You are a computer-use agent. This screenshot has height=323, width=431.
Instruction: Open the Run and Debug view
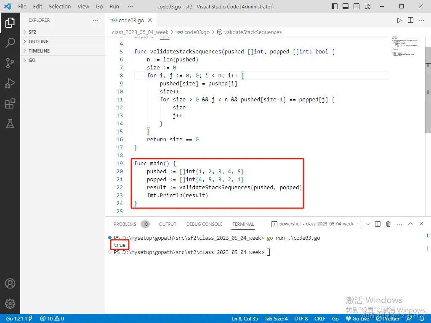[x=10, y=83]
